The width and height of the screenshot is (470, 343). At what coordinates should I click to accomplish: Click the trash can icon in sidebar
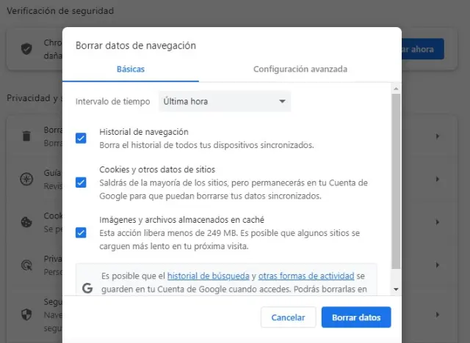coord(26,136)
